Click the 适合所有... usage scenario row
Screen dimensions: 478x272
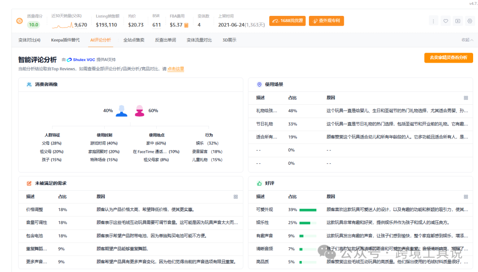pos(361,137)
